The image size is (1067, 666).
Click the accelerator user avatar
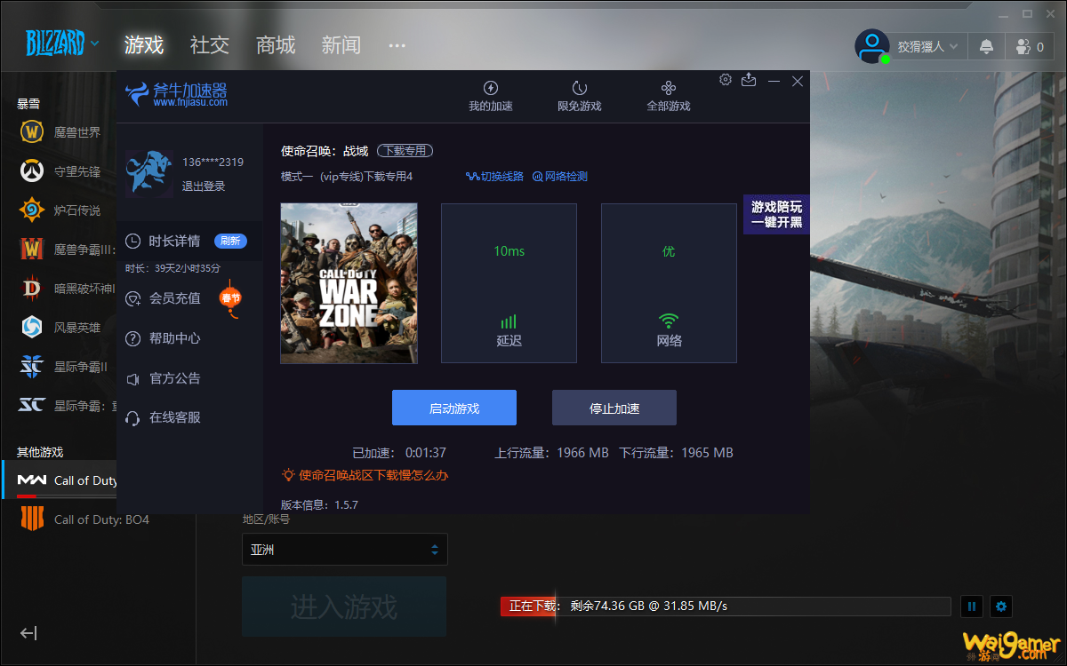[x=148, y=173]
